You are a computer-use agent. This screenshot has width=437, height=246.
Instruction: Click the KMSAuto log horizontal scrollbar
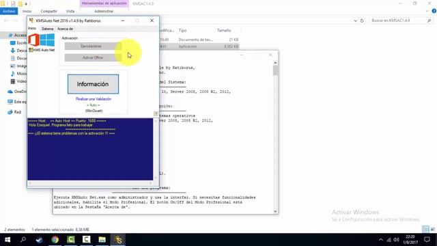pyautogui.click(x=90, y=183)
